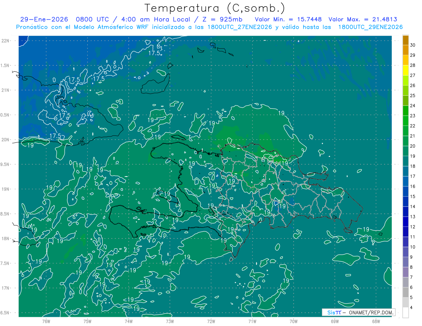Click the "22N" latitude axis label
Viewport: 422px width, 326px height.
[x=6, y=41]
